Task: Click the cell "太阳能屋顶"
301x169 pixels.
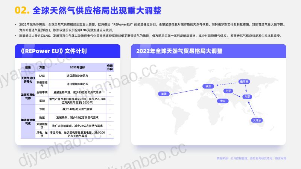Action: 42,126
